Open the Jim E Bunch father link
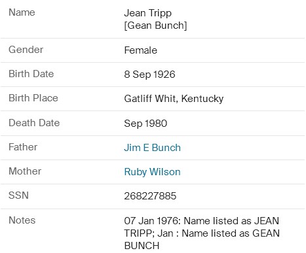 click(152, 148)
